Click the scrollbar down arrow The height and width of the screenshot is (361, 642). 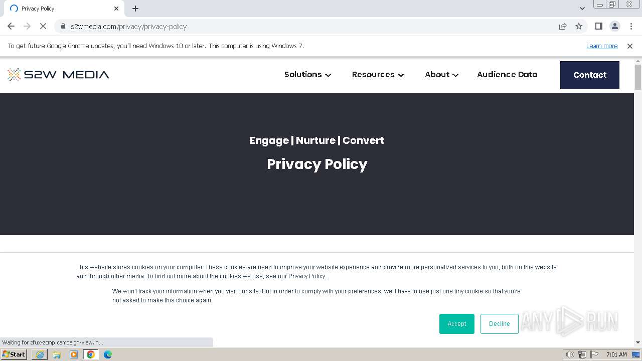[x=638, y=343]
